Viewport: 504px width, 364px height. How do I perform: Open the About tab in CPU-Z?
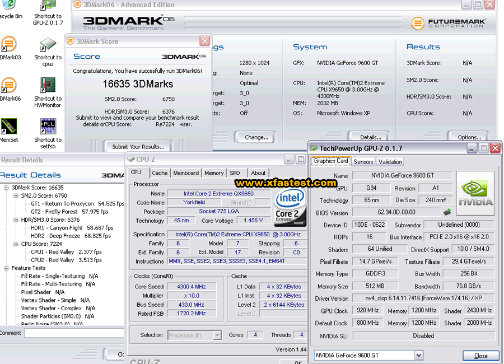click(258, 173)
